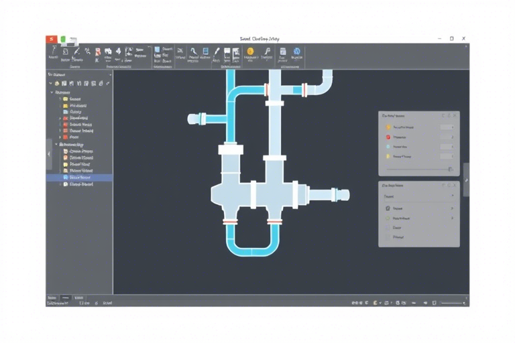Click the orange-red S application icon

click(x=51, y=39)
